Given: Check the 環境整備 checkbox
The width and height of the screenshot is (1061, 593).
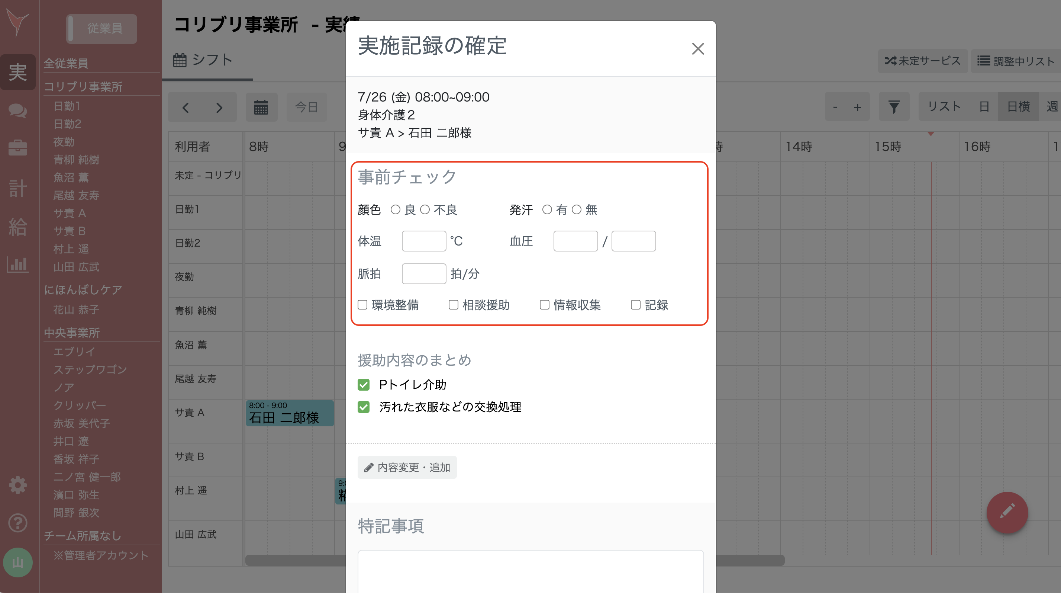Looking at the screenshot, I should point(362,305).
